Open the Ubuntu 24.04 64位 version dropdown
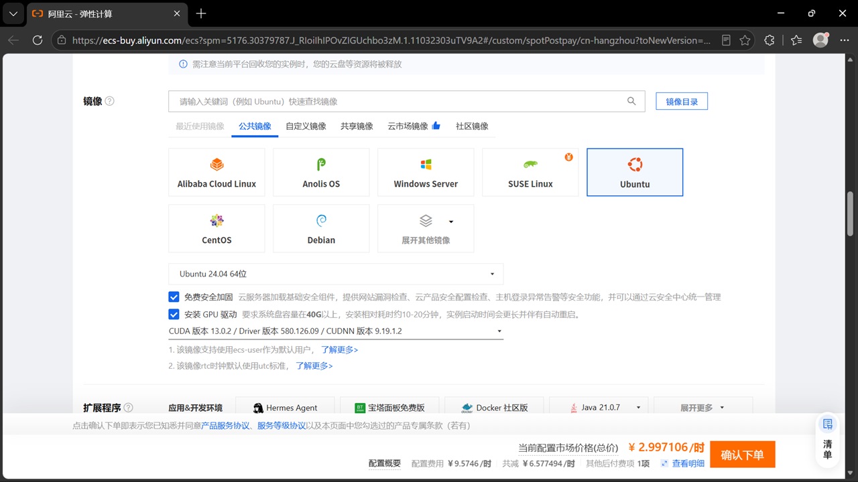Image resolution: width=858 pixels, height=482 pixels. coord(336,274)
